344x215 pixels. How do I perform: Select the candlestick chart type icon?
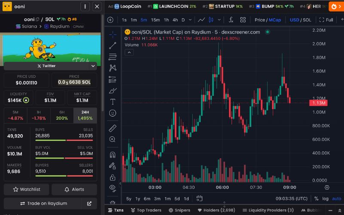tap(211, 20)
